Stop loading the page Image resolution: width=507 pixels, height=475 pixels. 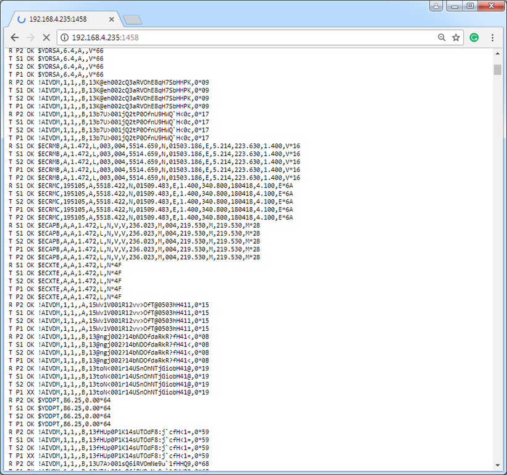(x=46, y=38)
